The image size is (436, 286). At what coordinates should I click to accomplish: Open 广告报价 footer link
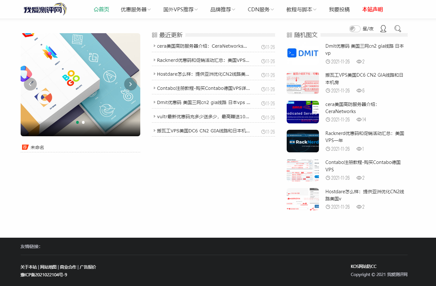point(88,267)
